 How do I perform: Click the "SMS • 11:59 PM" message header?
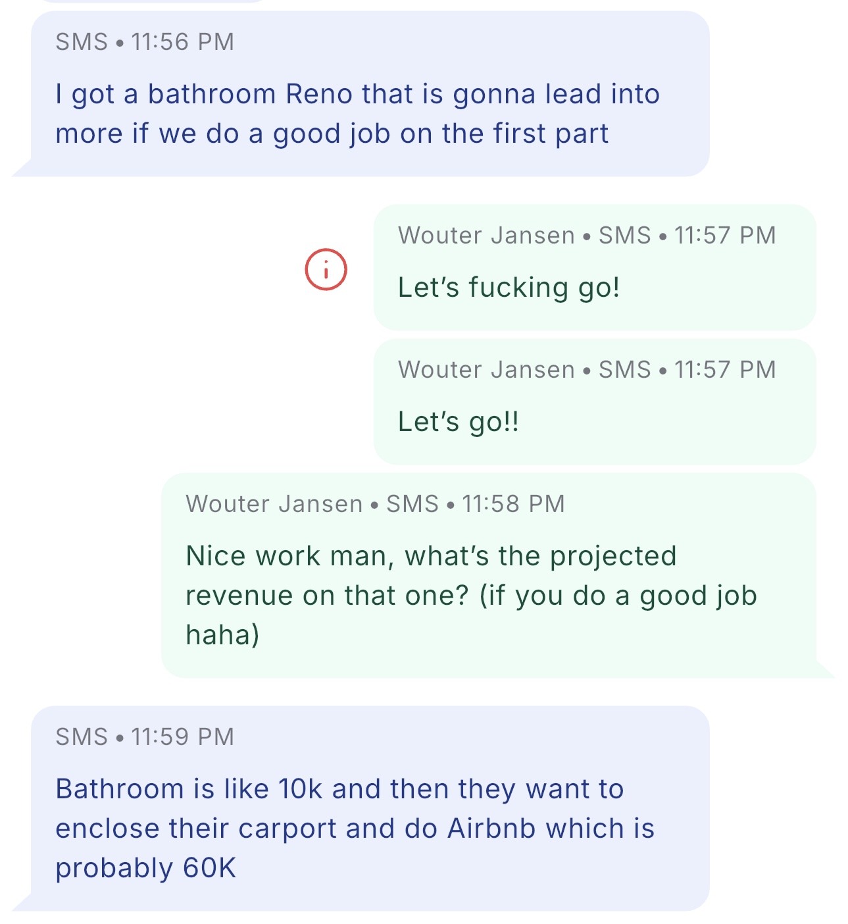[145, 737]
